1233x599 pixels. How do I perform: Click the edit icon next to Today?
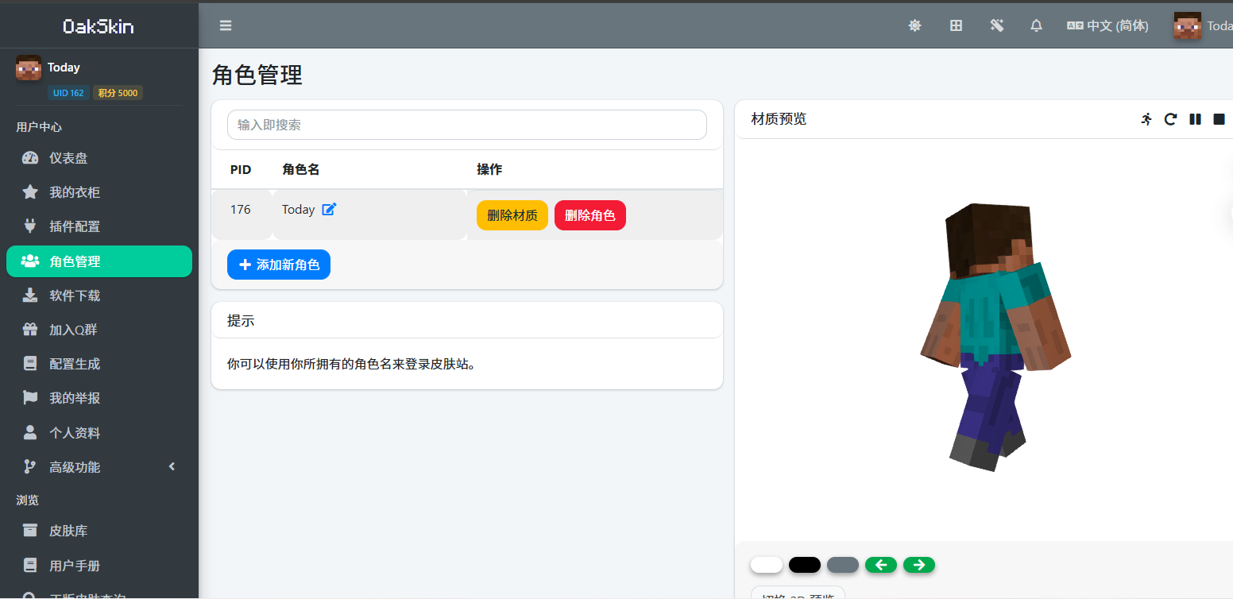pos(329,209)
